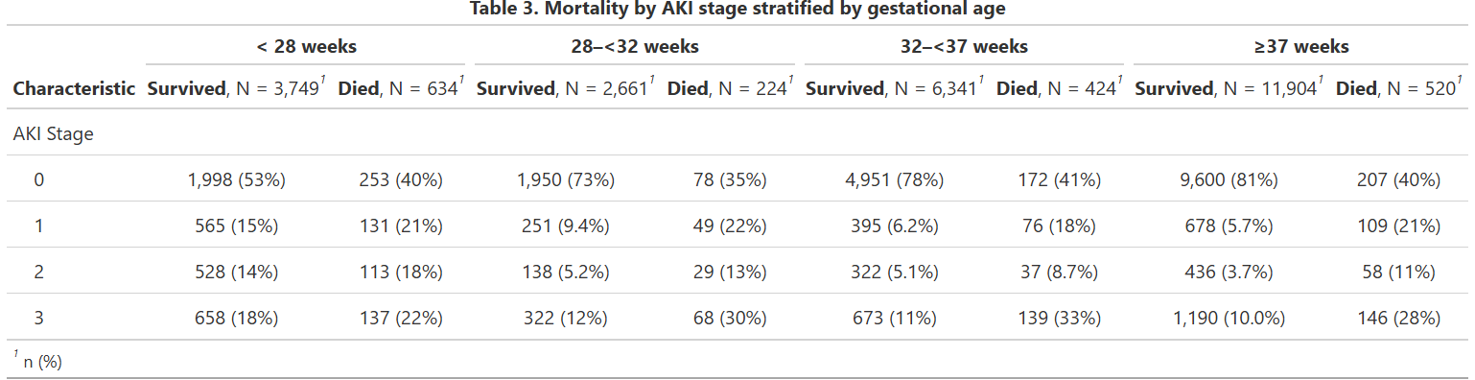The height and width of the screenshot is (380, 1475).
Task: Click the cell '1,998 (53%)'
Action: (x=237, y=179)
